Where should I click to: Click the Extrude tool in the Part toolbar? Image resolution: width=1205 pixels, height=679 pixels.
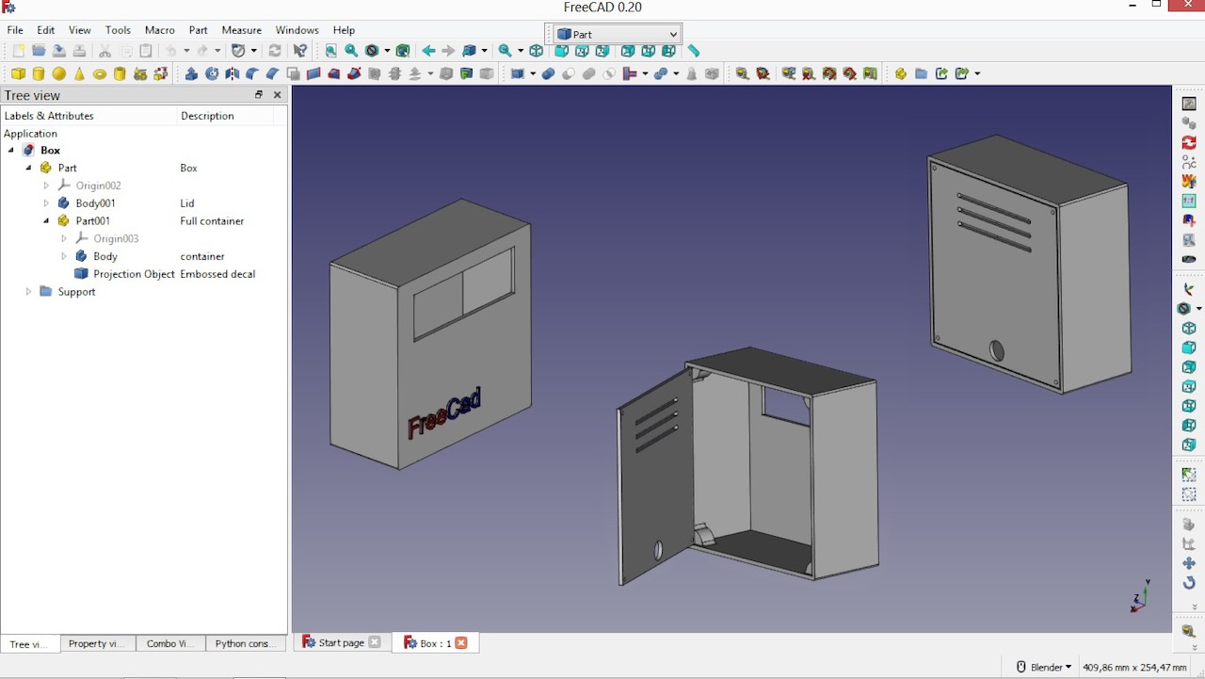tap(191, 73)
